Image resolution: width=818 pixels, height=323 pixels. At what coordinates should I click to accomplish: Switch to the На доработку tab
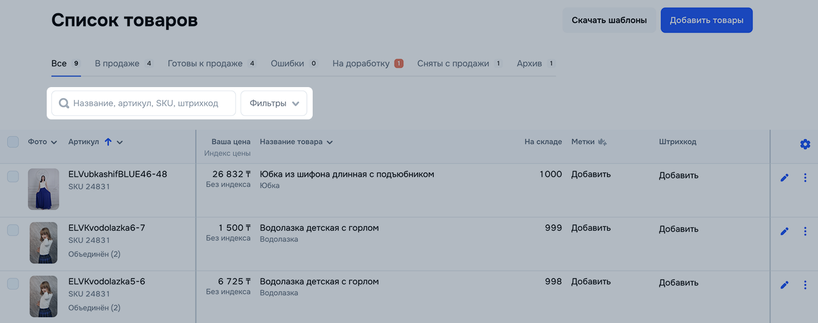[367, 63]
